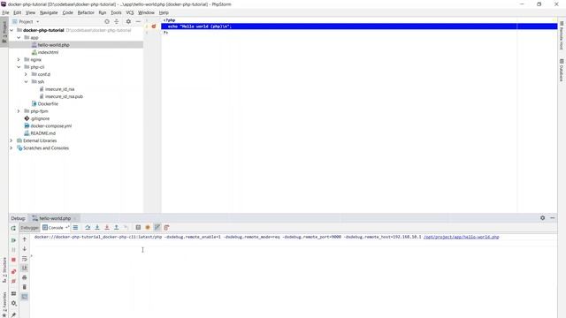This screenshot has width=566, height=318.
Task: Expand Scratches and Consoles node
Action: (11, 148)
